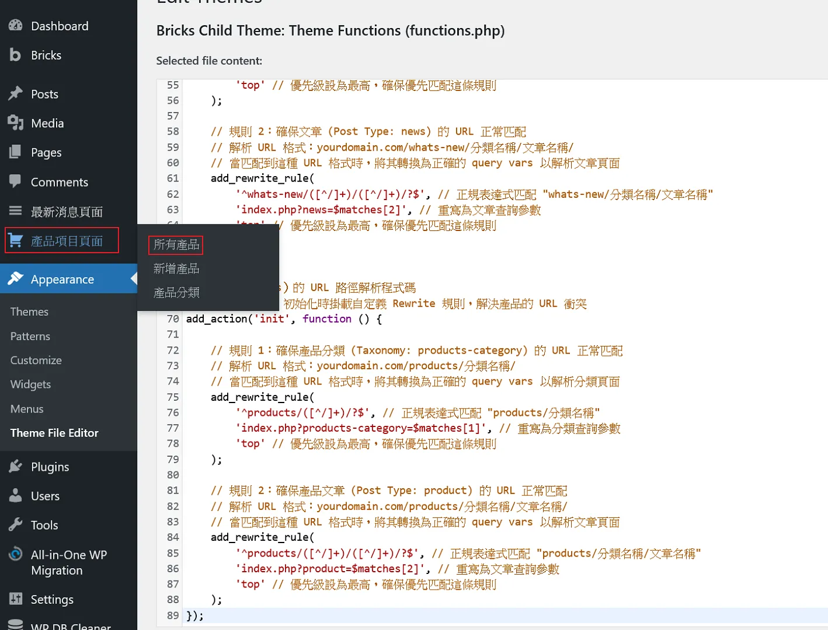Select 新增產品 from the flyout submenu
The image size is (828, 630).
coord(176,269)
